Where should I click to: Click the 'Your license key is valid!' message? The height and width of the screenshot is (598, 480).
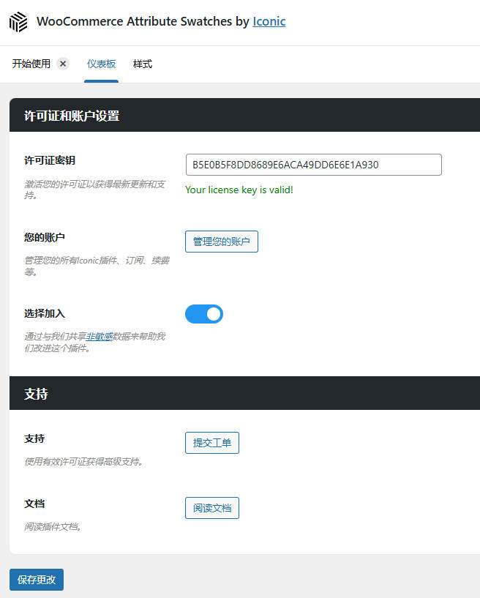[x=239, y=190]
